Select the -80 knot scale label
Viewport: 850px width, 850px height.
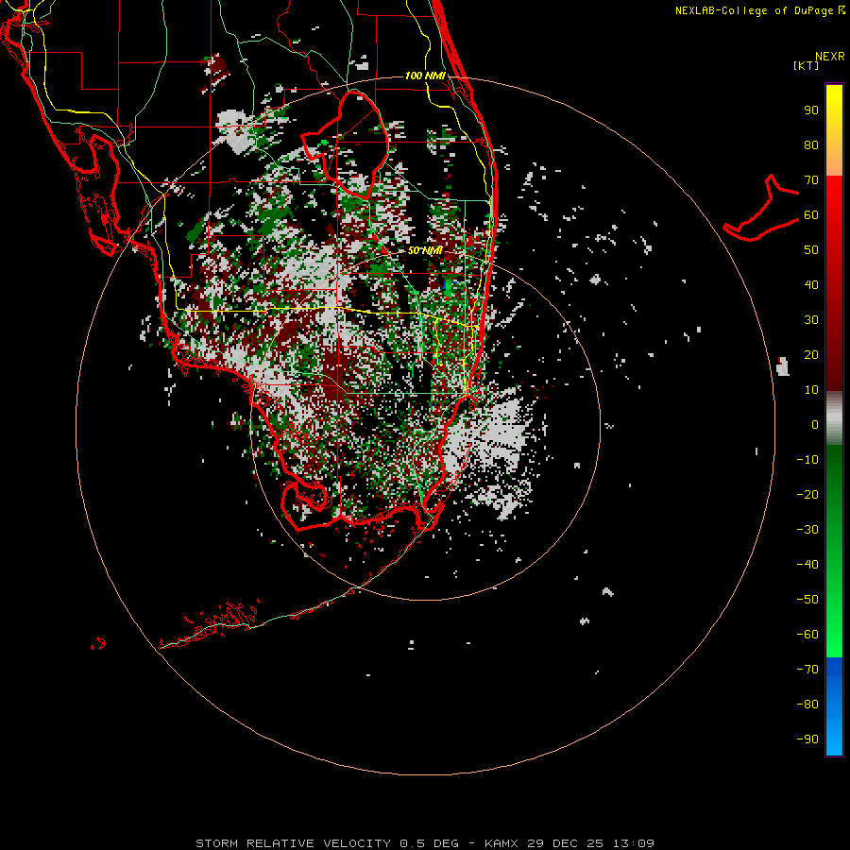pos(807,705)
